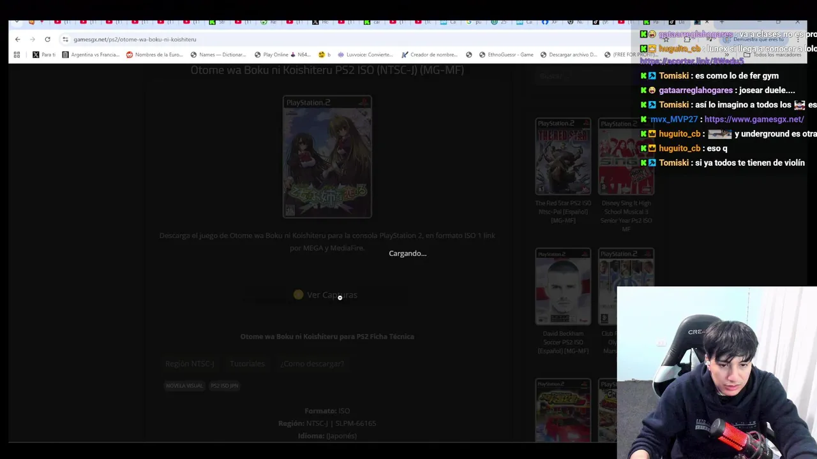817x459 pixels.
Task: Click 'Región: NTSC-J | SLPM-66165' line
Action: 327,423
